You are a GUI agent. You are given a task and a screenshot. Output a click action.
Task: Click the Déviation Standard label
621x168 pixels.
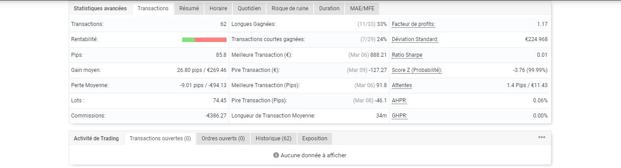[415, 39]
